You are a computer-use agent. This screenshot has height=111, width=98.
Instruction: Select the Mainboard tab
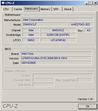[x=31, y=9]
